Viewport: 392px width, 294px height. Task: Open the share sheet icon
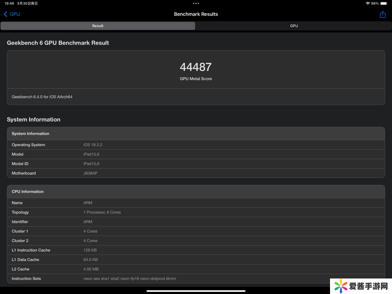383,15
